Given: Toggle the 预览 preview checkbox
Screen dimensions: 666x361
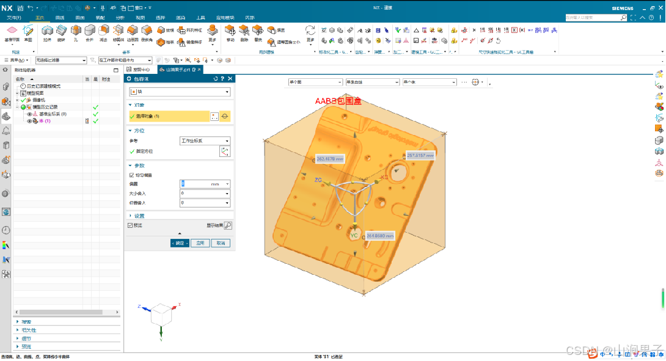Looking at the screenshot, I should (x=130, y=225).
